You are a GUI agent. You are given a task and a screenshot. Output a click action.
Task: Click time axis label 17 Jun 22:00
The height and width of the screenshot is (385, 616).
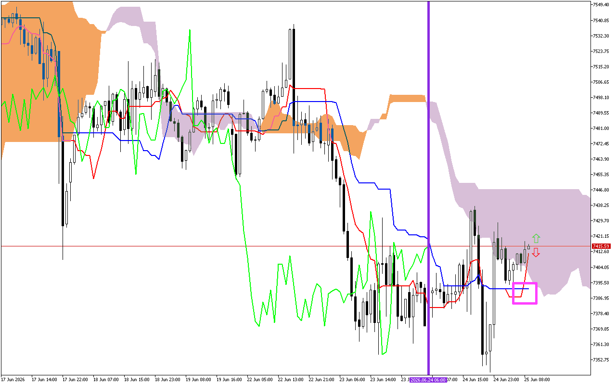pos(76,380)
